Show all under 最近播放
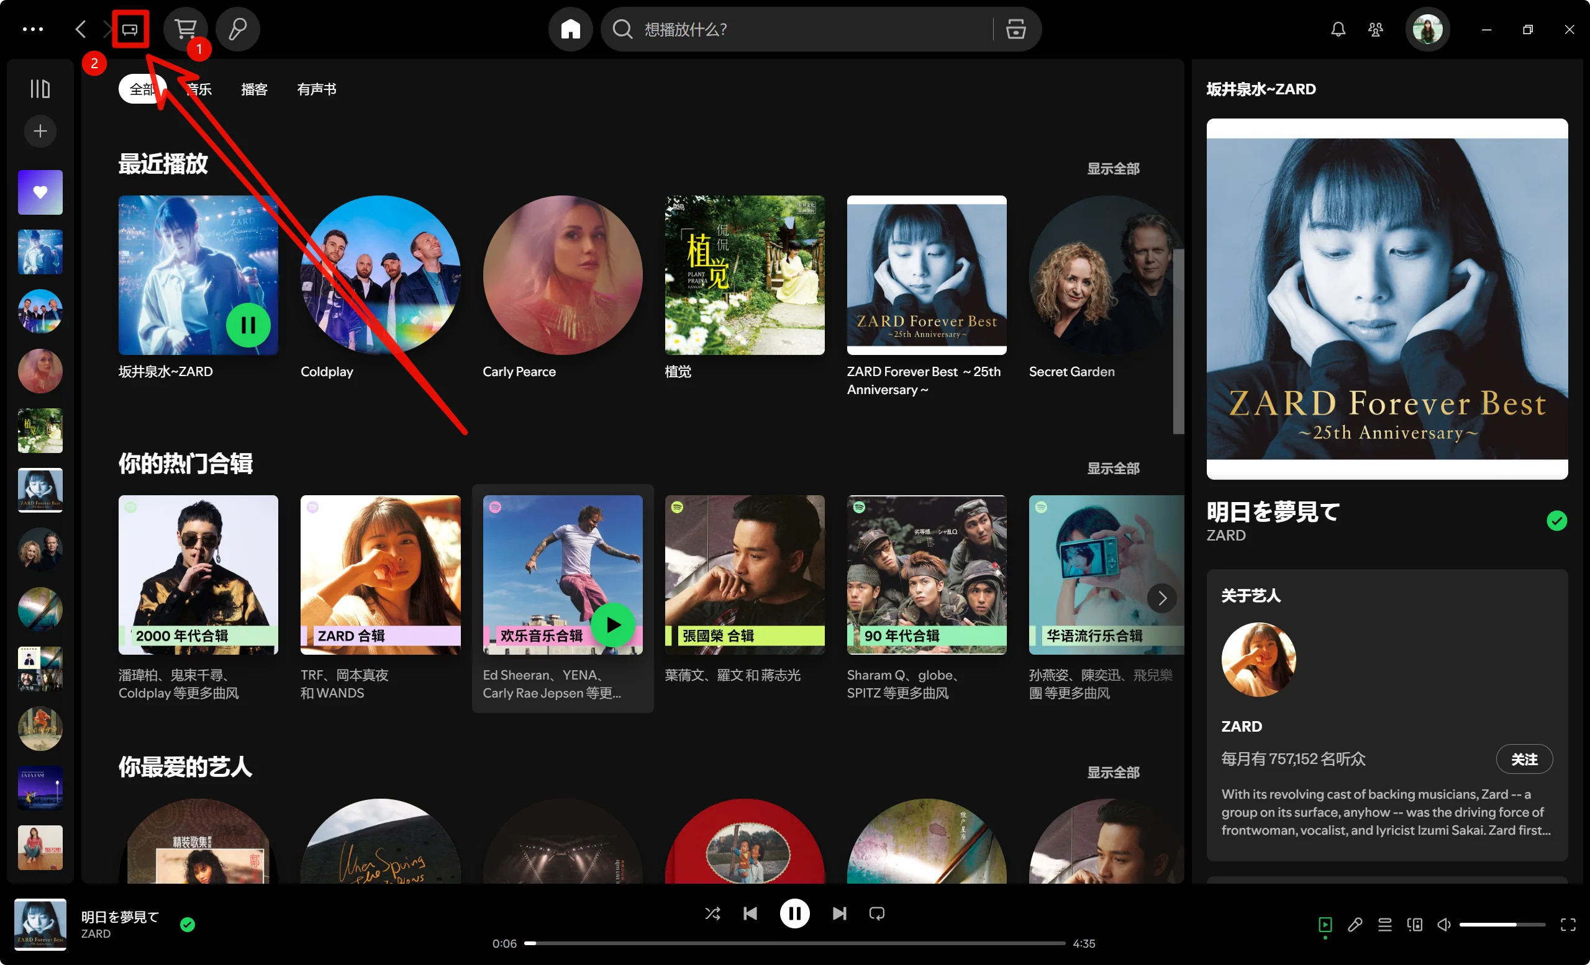This screenshot has height=965, width=1590. (1113, 168)
